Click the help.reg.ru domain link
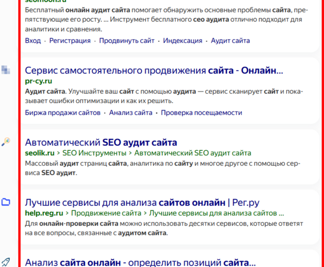The width and height of the screenshot is (324, 267). [44, 213]
